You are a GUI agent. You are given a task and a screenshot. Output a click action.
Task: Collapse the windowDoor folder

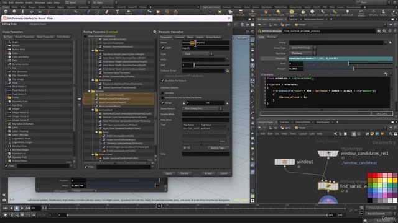(93, 110)
